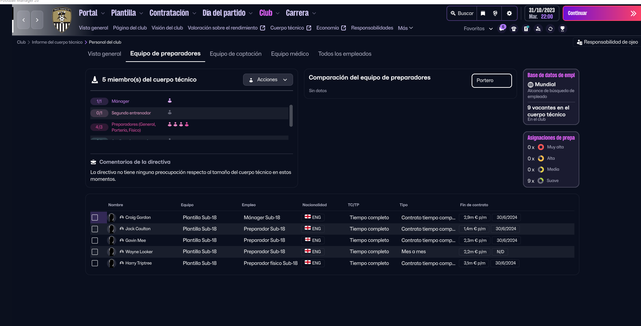Screen dimensions: 641x326
Task: Switch to Vista general tab under Personal del club
Action: click(x=105, y=54)
